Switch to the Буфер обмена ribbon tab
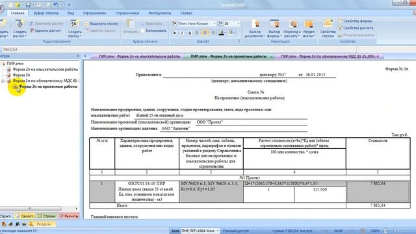This screenshot has height=234, width=416. coord(46,13)
